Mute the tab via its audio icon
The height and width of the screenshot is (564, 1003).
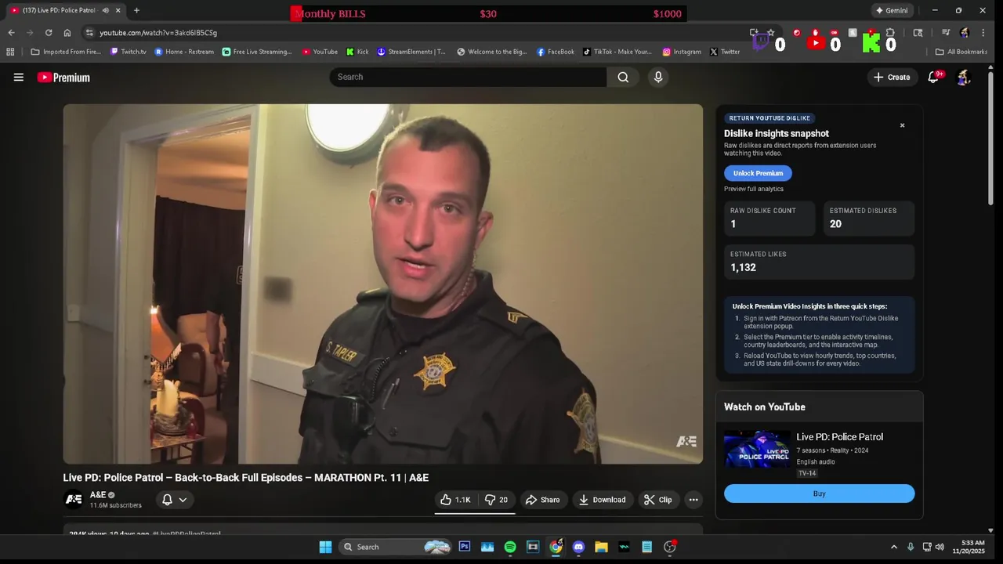(x=105, y=10)
